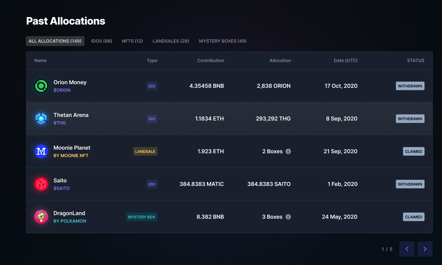Open the BY POLKAMON link
The height and width of the screenshot is (265, 442).
[x=70, y=221]
